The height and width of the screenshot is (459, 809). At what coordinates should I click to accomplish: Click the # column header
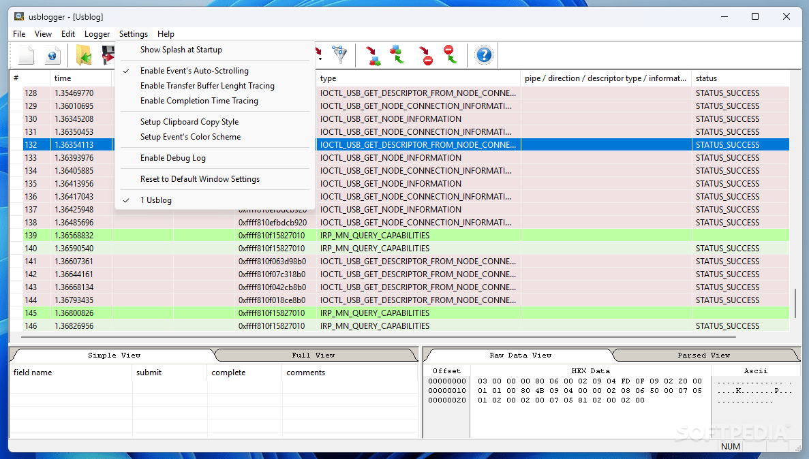pyautogui.click(x=29, y=78)
